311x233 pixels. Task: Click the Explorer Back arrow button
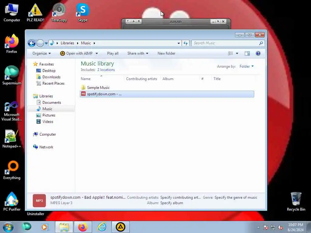[x=32, y=43]
